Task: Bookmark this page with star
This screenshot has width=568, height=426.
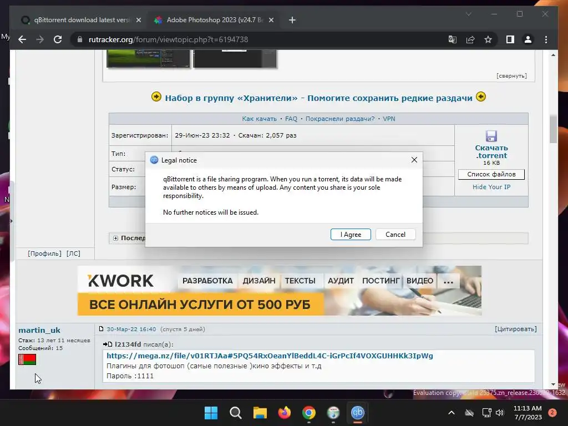Action: [x=488, y=39]
